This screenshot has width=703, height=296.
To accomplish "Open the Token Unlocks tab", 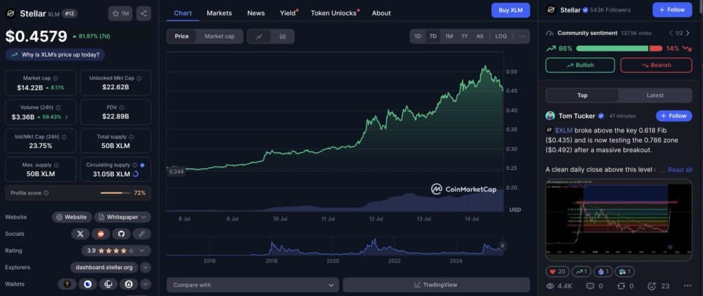I will click(x=335, y=13).
